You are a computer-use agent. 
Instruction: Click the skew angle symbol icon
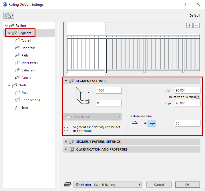pyautogui.click(x=168, y=103)
